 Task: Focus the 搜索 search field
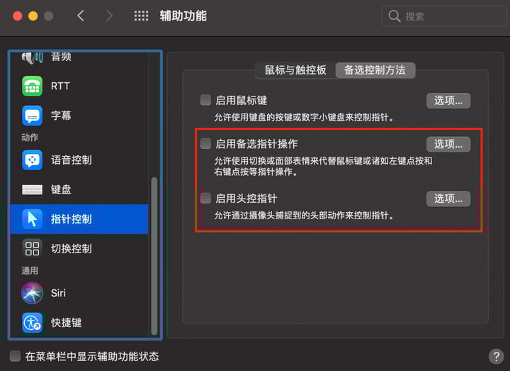click(443, 16)
